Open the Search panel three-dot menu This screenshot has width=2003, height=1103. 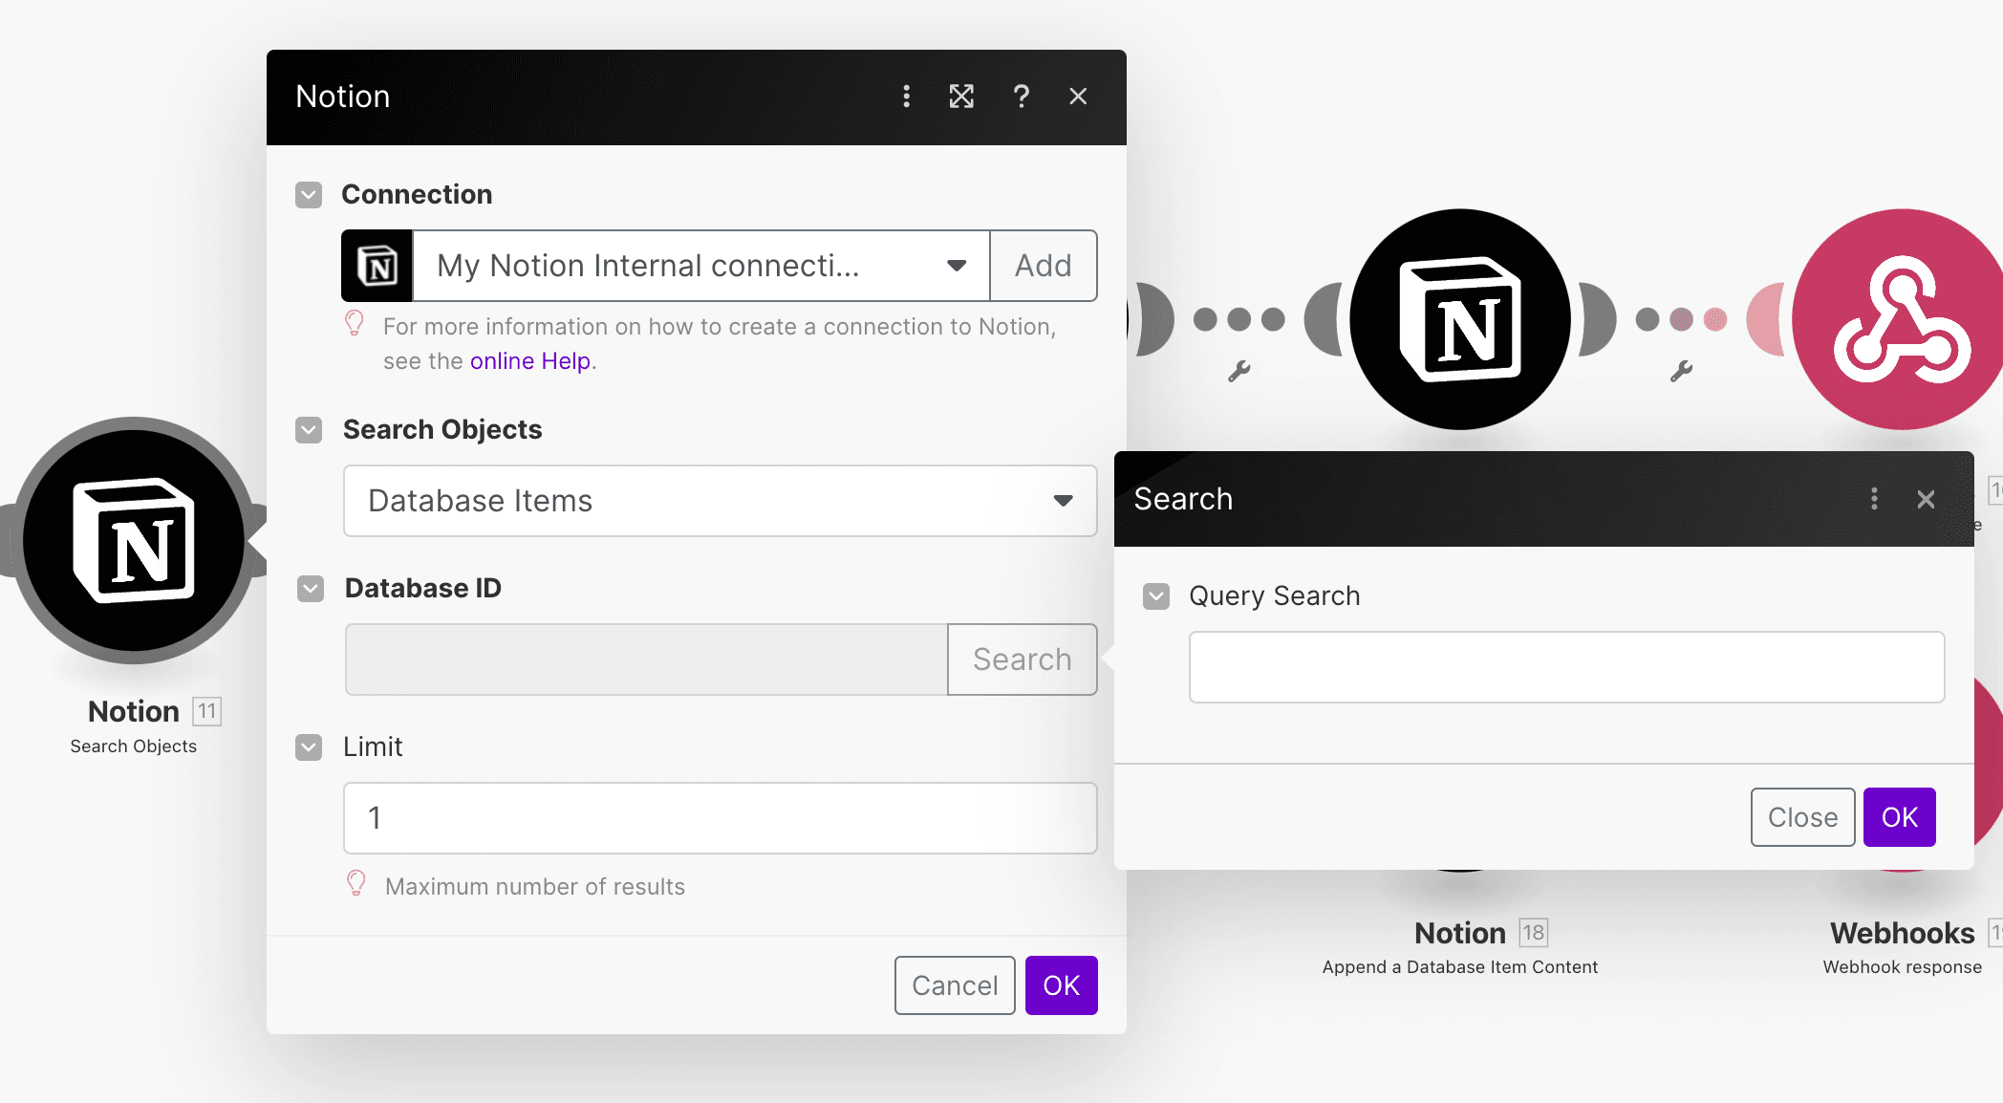1874,499
